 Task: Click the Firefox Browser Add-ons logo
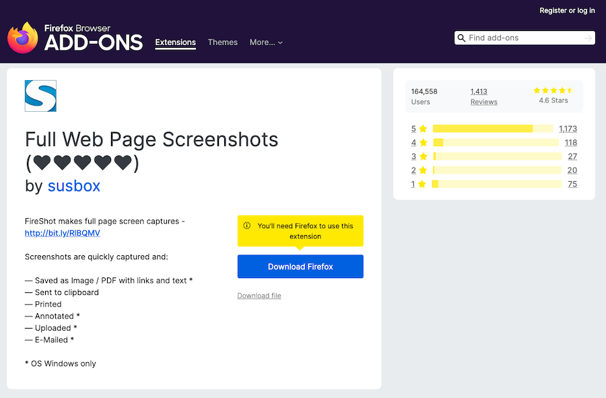(75, 38)
